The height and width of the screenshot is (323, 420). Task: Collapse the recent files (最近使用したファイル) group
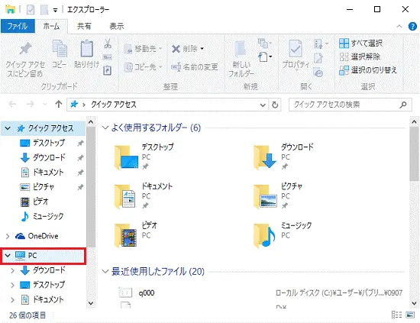coord(105,272)
